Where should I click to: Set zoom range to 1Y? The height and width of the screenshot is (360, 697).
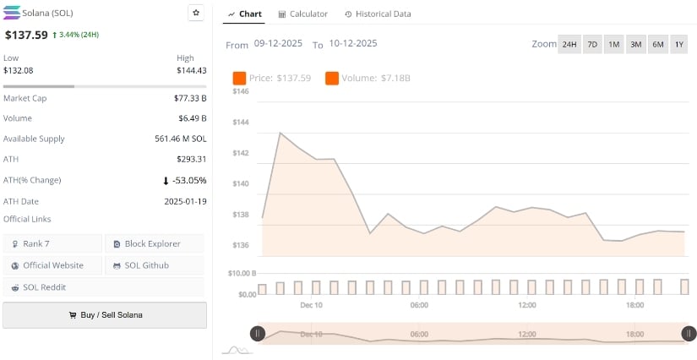coord(678,44)
